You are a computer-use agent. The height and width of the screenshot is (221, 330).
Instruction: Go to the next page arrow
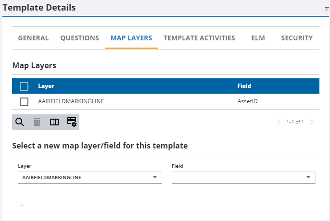click(312, 122)
